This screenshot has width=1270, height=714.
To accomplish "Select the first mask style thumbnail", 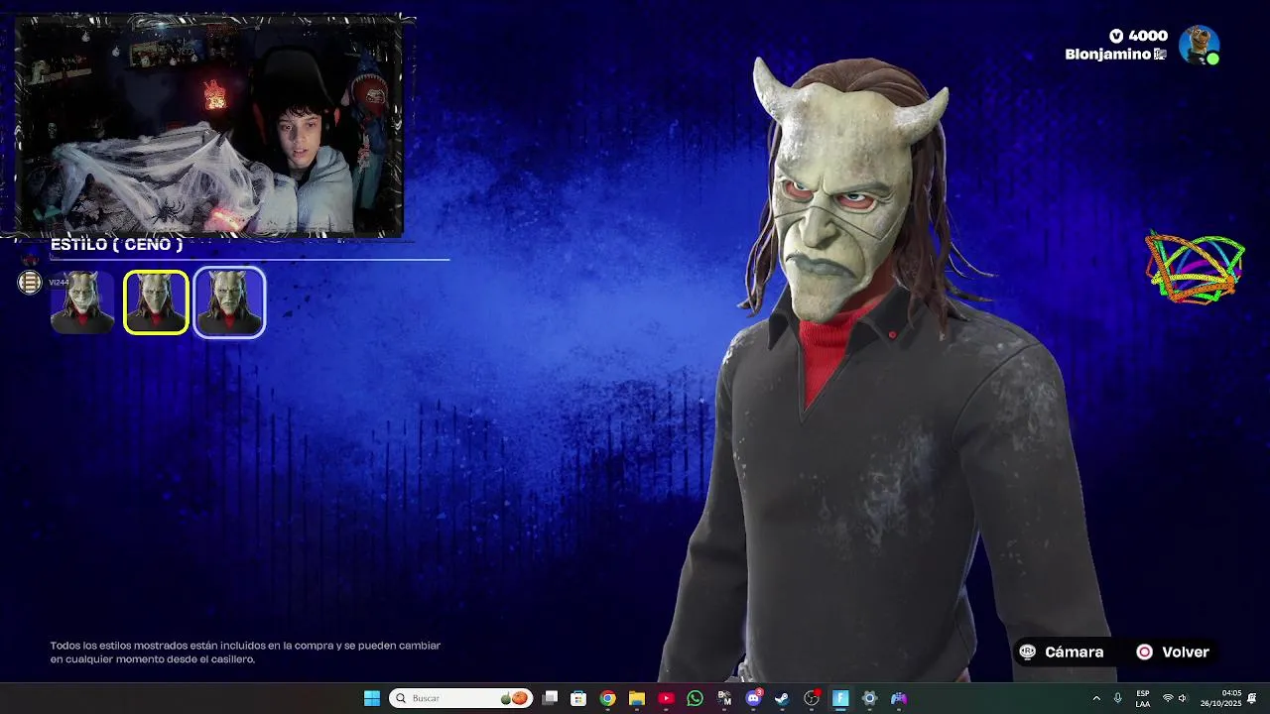I will click(82, 302).
